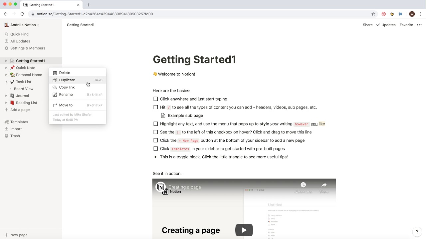Click the browser address bar
The image size is (426, 239).
[199, 14]
